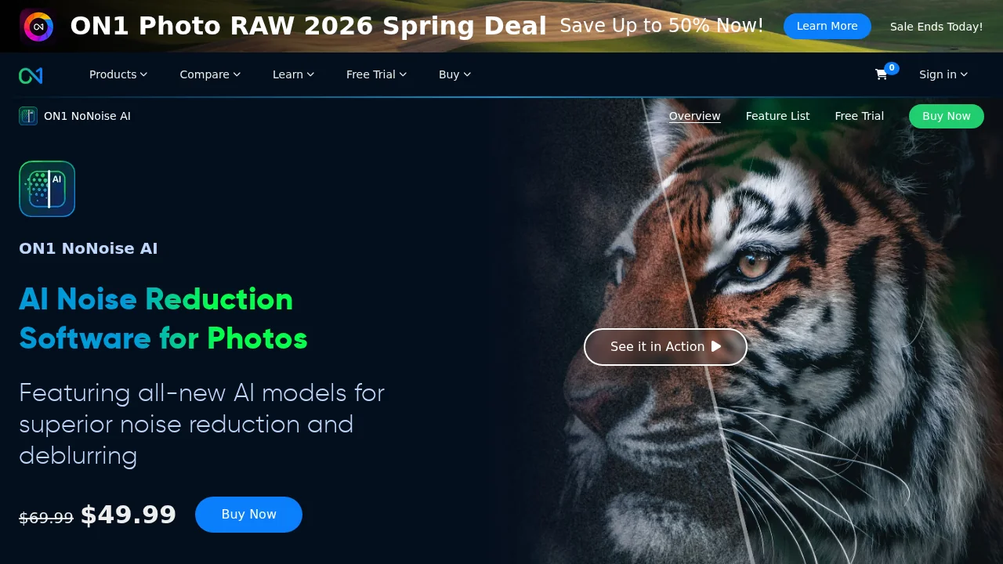Click the play triangle on See it in Action
This screenshot has height=564, width=1003.
(x=716, y=346)
